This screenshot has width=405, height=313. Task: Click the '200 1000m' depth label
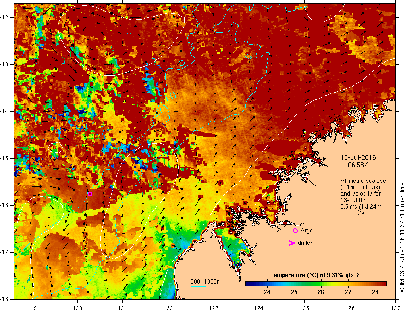[206, 282]
